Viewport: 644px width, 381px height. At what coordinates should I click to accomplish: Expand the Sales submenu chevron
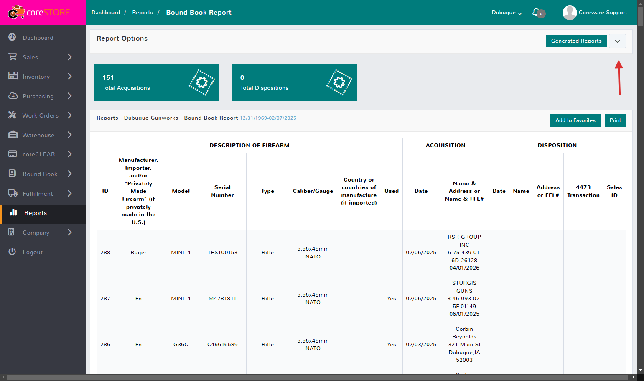[x=70, y=57]
